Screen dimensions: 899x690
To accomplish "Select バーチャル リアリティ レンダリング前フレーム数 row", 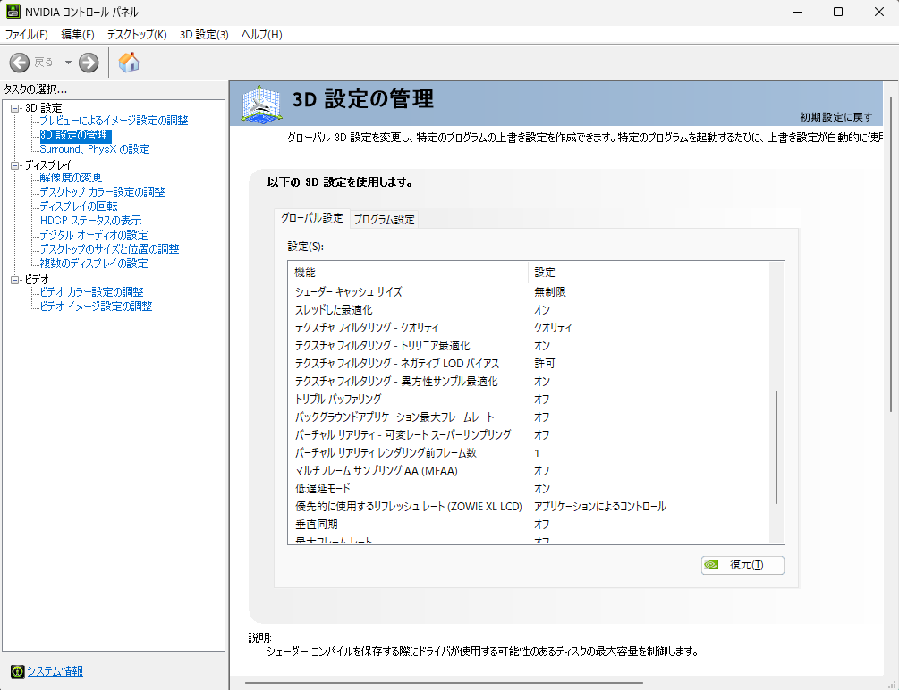I will [x=528, y=453].
